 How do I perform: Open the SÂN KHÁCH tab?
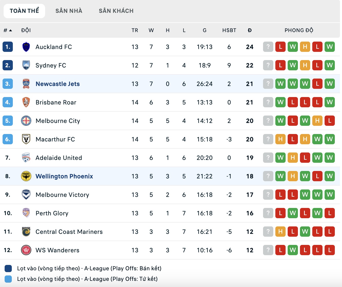click(x=116, y=11)
